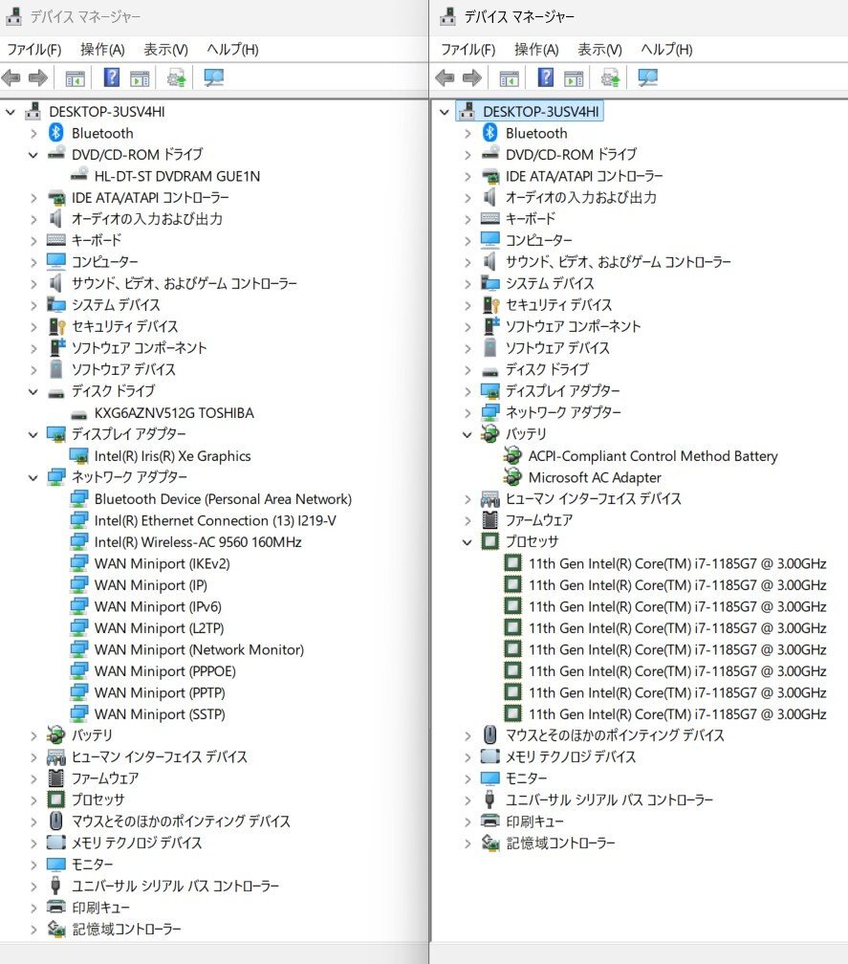Select オーディオの入力および出力 in right window
Image resolution: width=848 pixels, height=964 pixels.
click(x=580, y=197)
